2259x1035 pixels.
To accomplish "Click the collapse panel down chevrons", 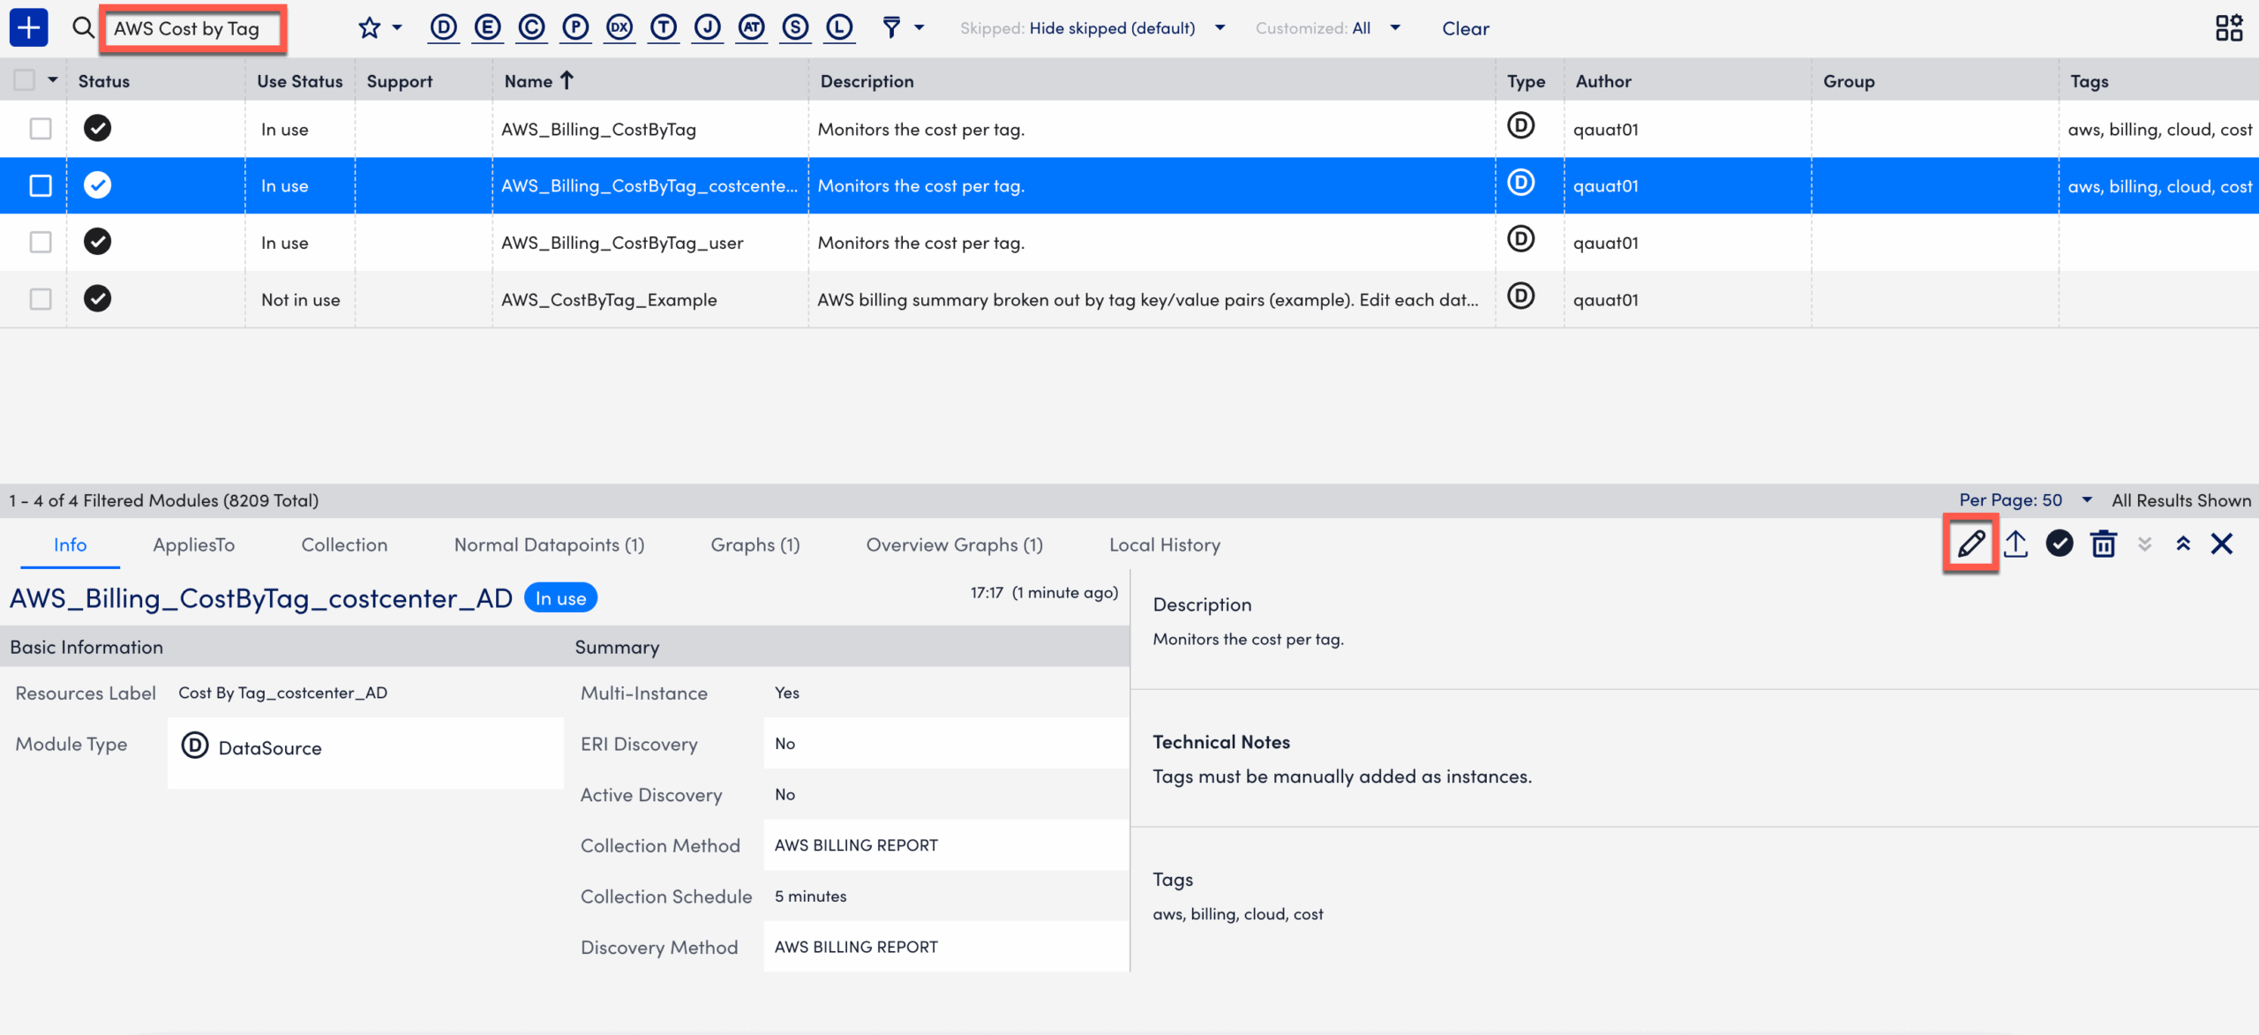I will pos(2145,544).
